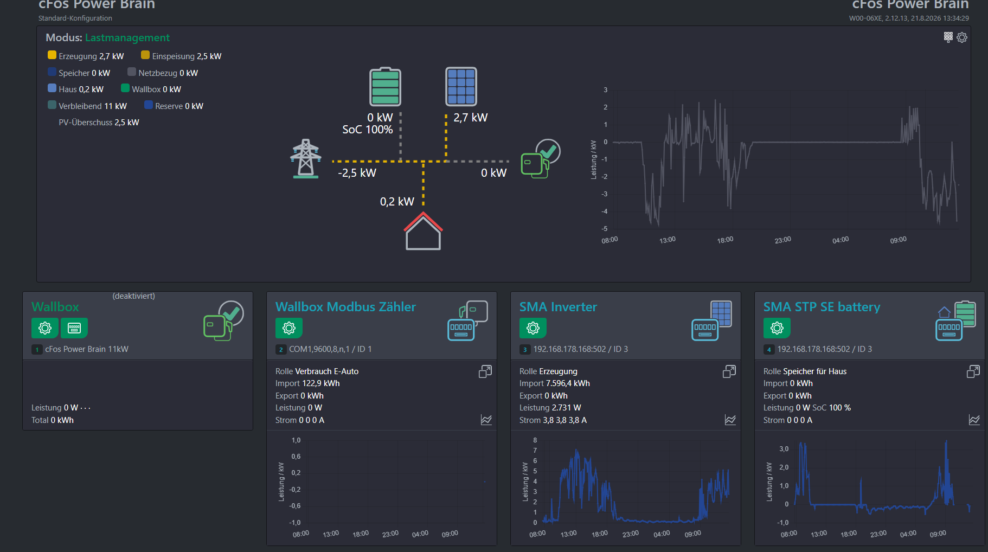Toggle the SMA Inverter chart icon
Image resolution: width=988 pixels, height=552 pixels.
coord(730,420)
